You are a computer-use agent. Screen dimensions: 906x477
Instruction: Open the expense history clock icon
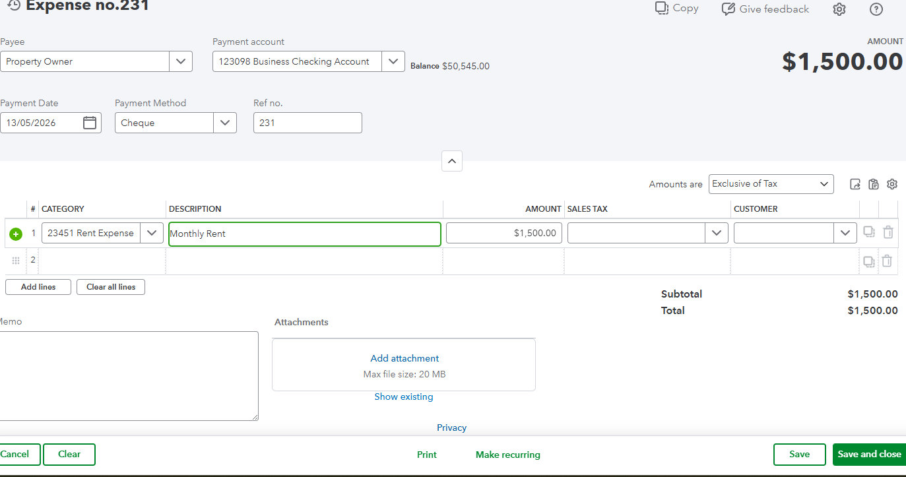coord(13,5)
